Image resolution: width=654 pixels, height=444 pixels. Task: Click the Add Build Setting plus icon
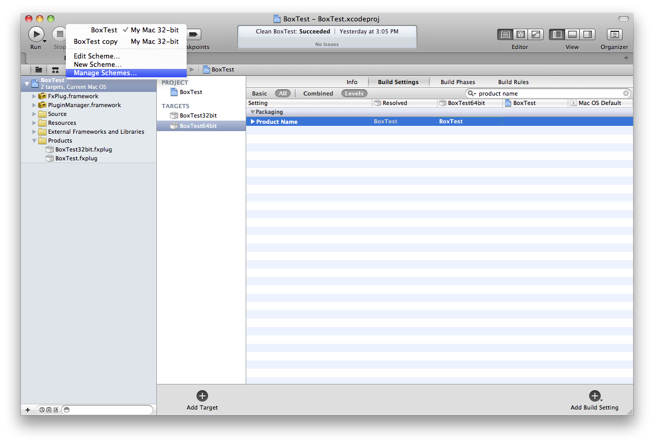[x=594, y=396]
